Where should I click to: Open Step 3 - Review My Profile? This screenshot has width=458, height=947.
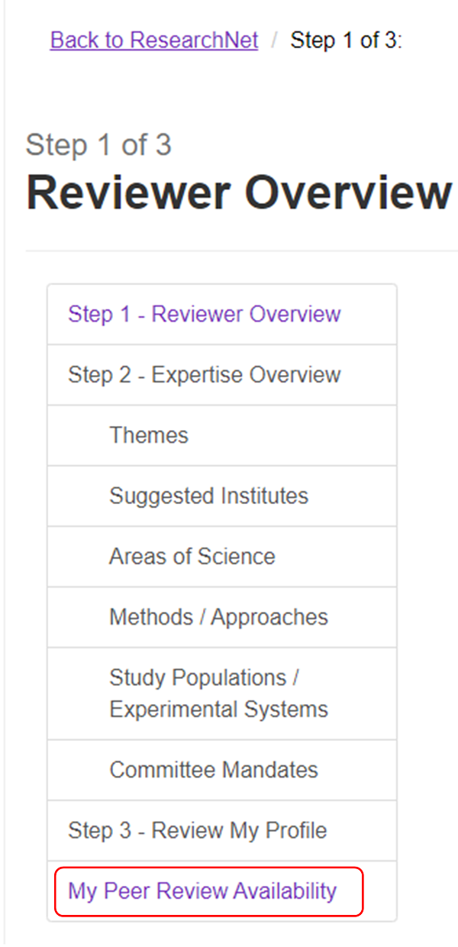click(x=197, y=830)
